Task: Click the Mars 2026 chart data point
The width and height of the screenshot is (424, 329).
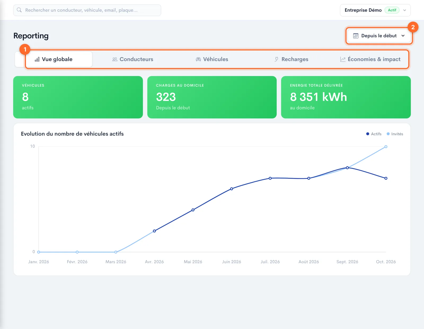Action: (x=116, y=252)
